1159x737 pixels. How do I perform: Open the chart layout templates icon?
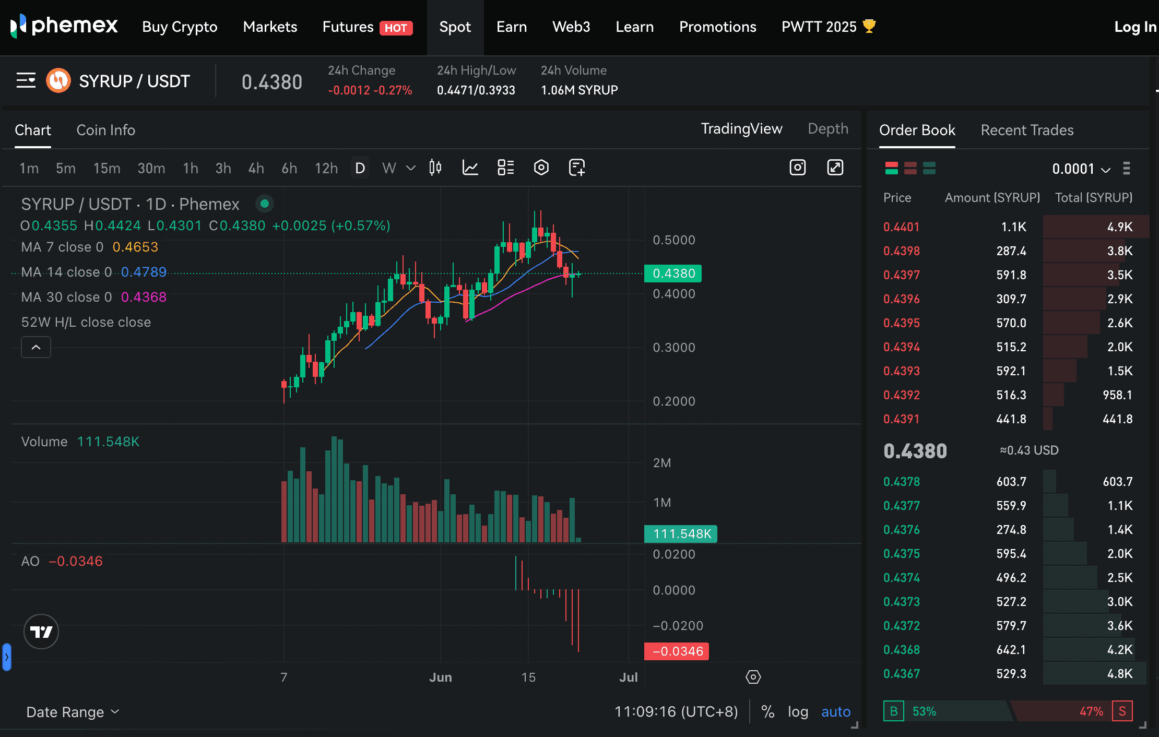(x=505, y=168)
